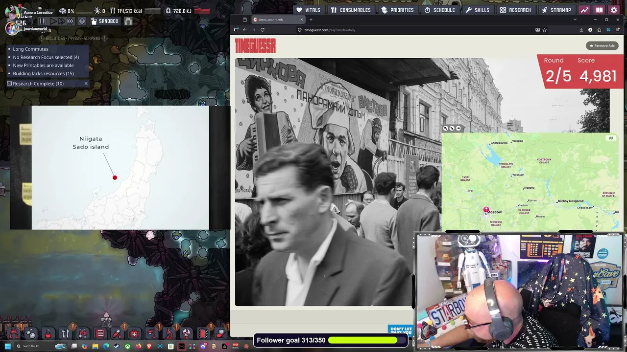Toggle the red alert diamond icon
This screenshot has width=627, height=352.
pyautogui.click(x=82, y=21)
